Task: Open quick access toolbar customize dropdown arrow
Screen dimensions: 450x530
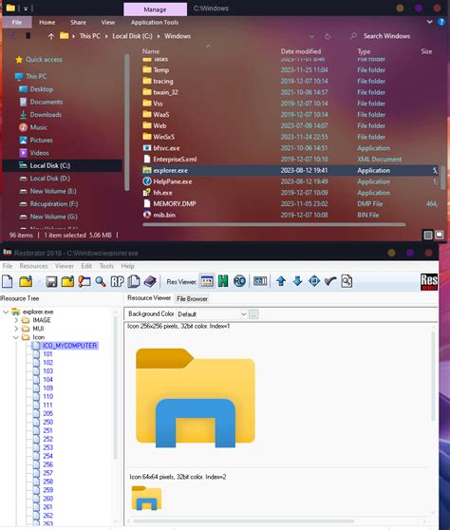Action: coord(26,9)
